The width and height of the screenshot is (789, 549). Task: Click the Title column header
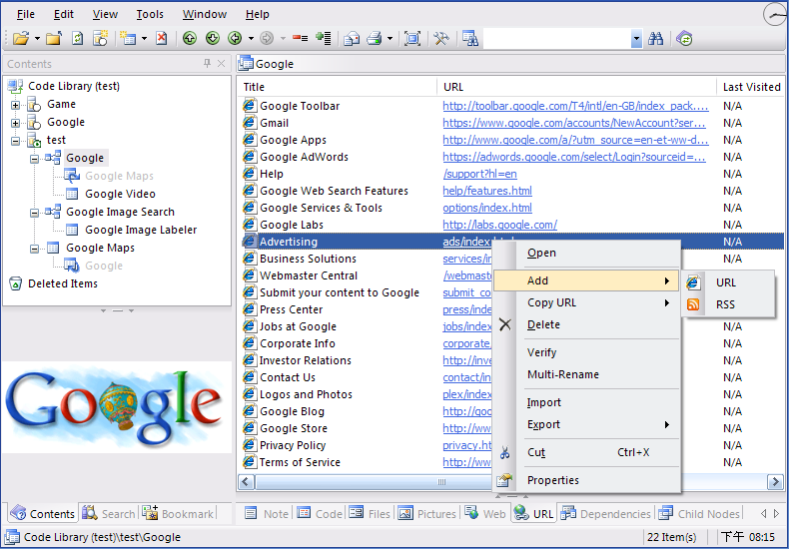(337, 87)
